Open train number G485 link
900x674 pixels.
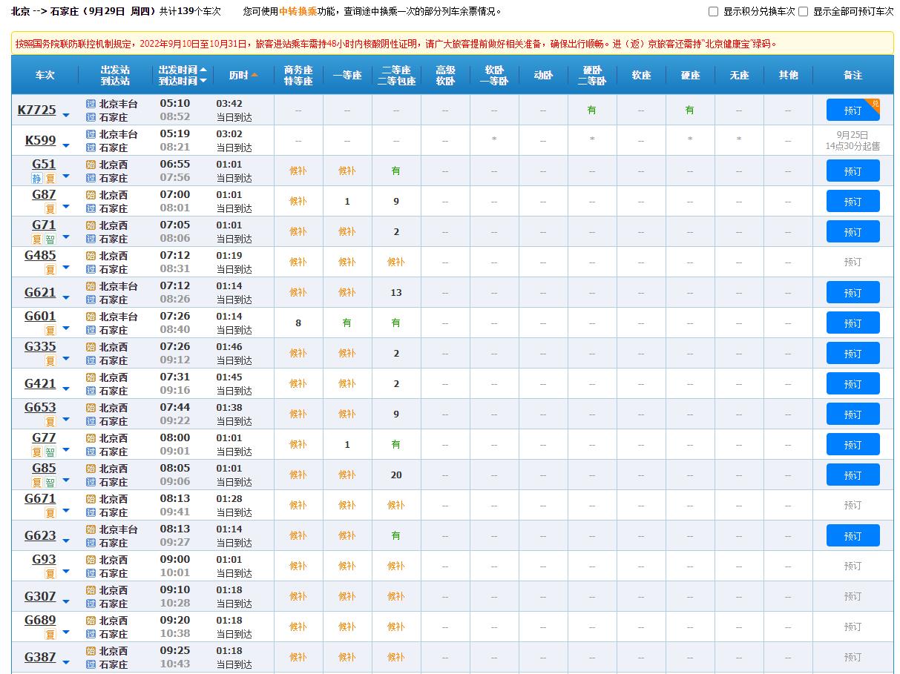tap(40, 256)
